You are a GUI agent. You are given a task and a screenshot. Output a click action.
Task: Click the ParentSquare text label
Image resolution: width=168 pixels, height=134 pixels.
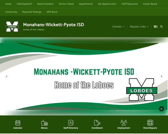point(150,128)
